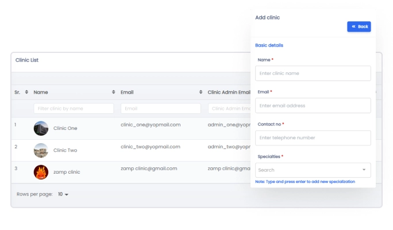Click the Back button in Add clinic
This screenshot has width=393, height=230.
tap(359, 26)
